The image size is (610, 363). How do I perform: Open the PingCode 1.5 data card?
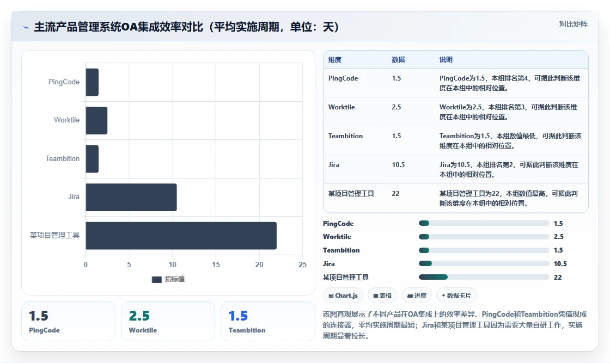pos(69,321)
